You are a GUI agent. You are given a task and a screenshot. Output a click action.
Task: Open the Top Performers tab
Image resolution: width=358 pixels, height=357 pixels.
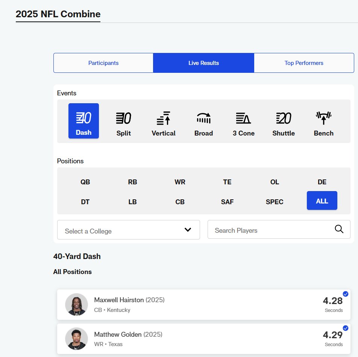click(x=304, y=63)
